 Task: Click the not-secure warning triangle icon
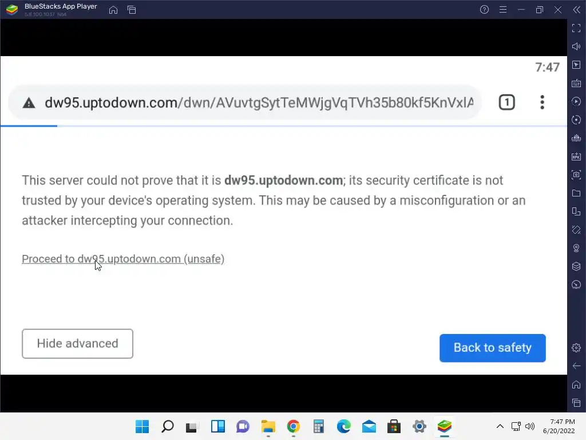[29, 103]
